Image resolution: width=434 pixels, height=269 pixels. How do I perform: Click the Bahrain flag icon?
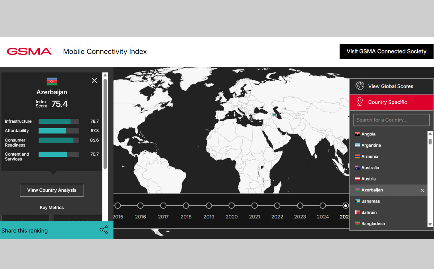[x=357, y=212]
